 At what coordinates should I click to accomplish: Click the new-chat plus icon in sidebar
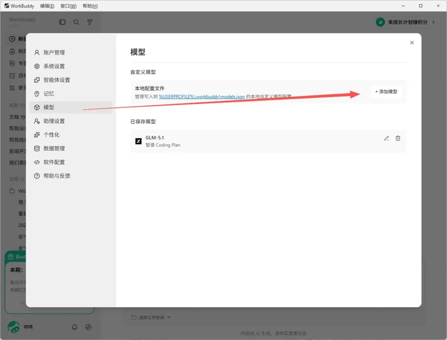pos(12,39)
